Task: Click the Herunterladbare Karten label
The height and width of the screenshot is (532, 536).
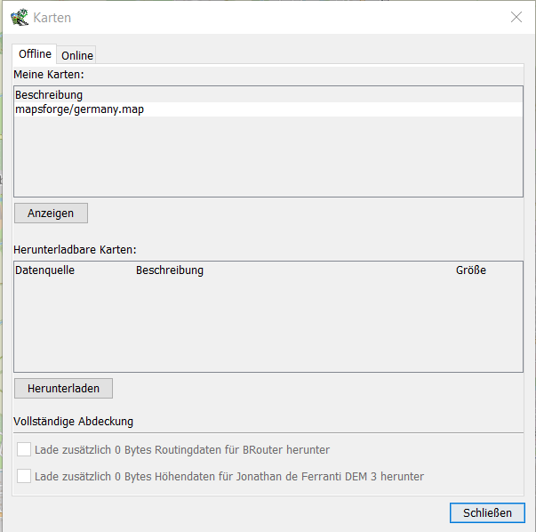Action: [75, 250]
